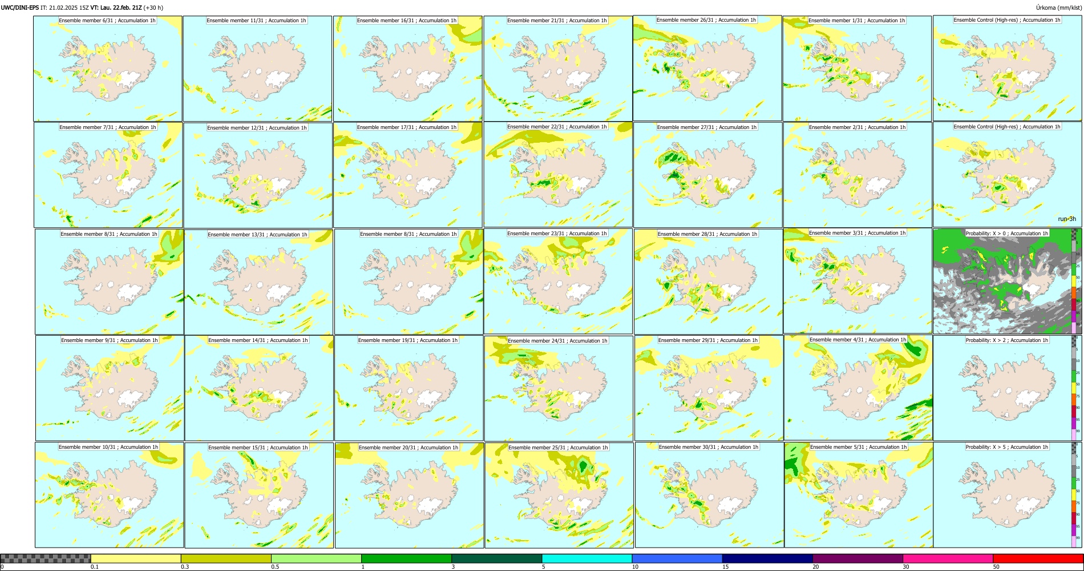1084x571 pixels.
Task: View the Ensemble member 19/31 panel
Action: click(408, 388)
